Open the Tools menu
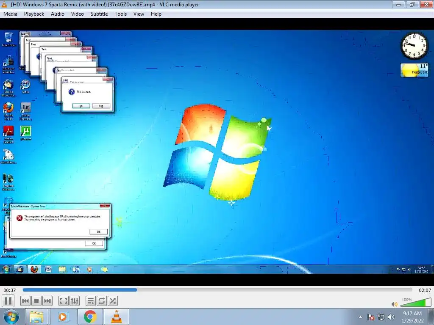 121,14
